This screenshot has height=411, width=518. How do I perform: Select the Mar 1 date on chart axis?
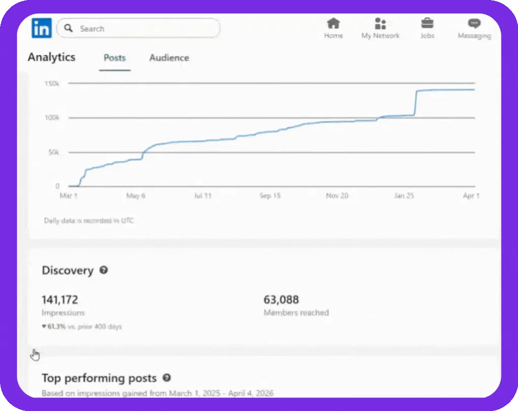coord(68,196)
